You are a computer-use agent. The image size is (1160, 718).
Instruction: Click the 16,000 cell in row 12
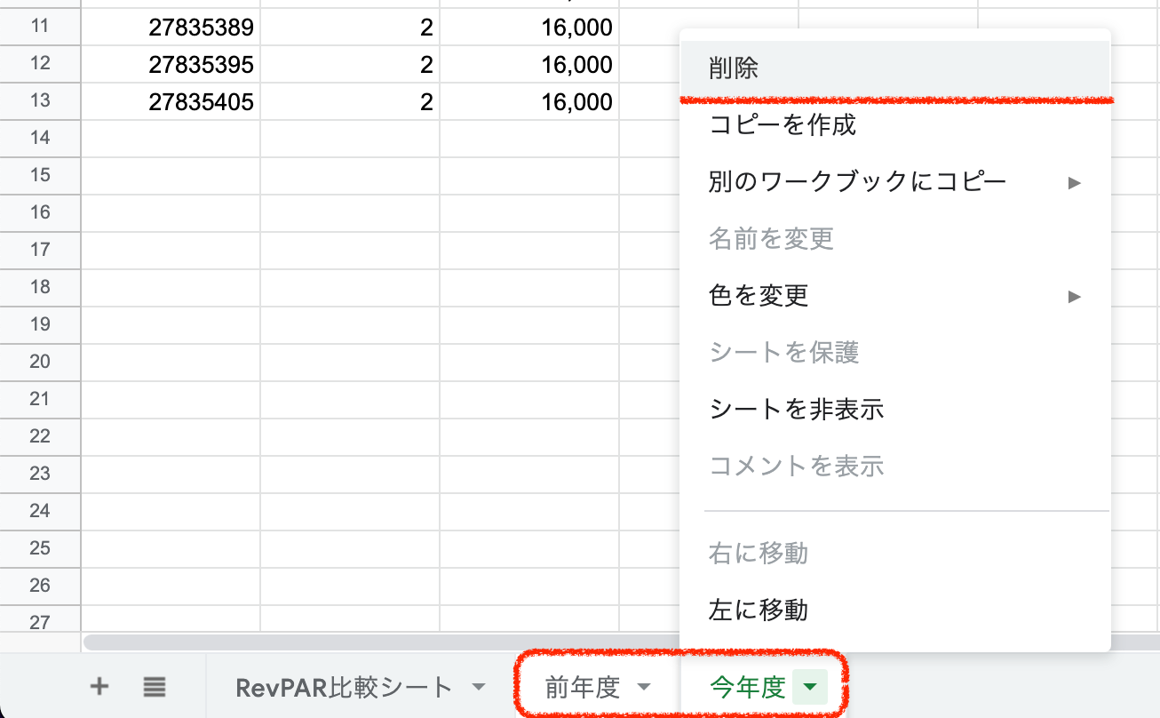point(529,65)
